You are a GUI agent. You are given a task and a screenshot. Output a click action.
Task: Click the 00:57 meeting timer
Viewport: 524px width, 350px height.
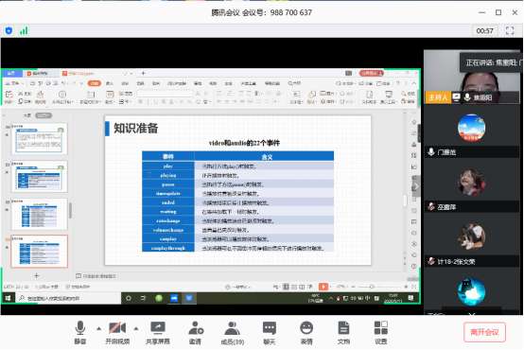[x=484, y=31]
